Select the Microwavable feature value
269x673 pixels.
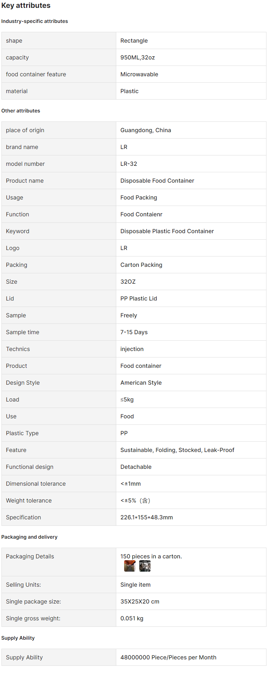pos(139,74)
